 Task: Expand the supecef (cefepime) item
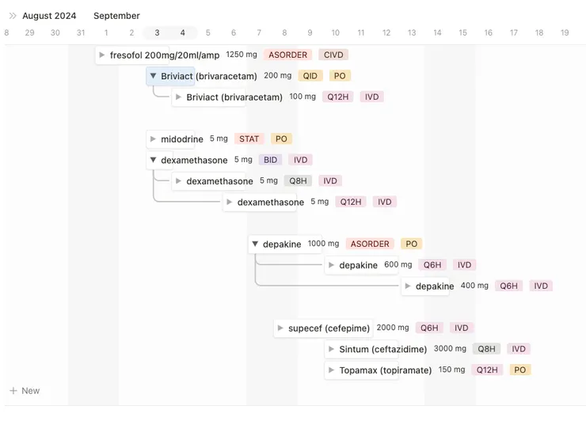[x=280, y=328]
